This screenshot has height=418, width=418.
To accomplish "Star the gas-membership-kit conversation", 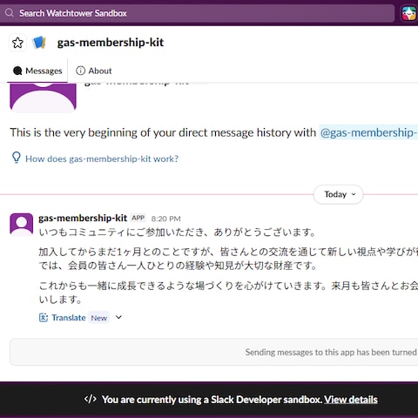I will tap(17, 43).
